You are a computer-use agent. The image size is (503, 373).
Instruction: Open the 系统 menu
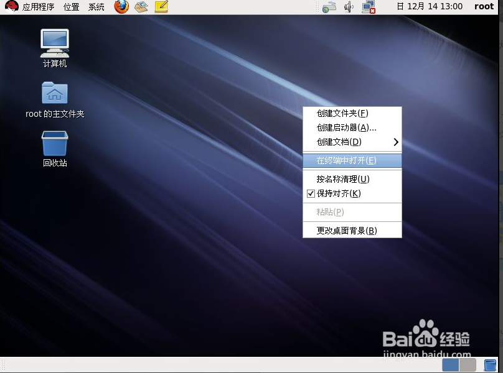[96, 7]
